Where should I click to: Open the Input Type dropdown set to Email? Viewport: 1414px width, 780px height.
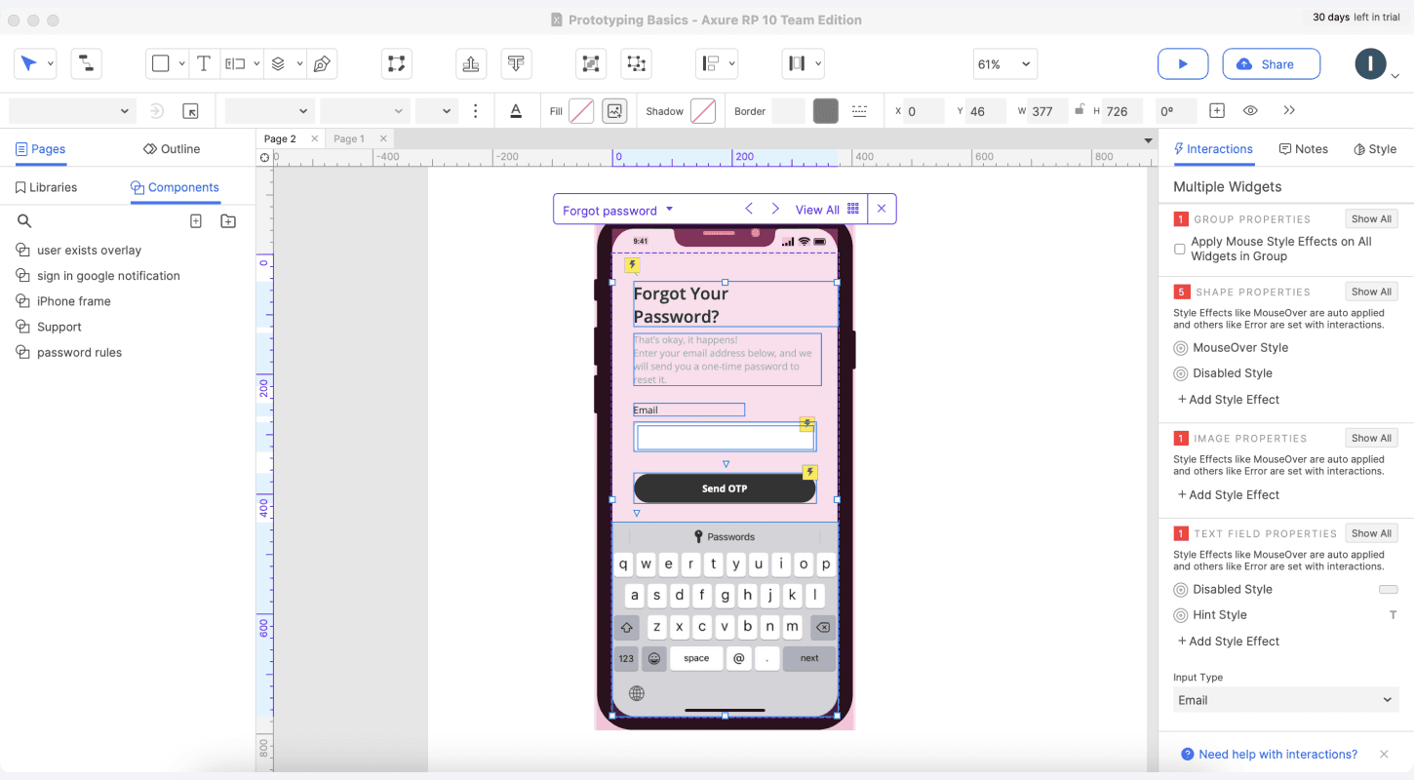[1285, 699]
